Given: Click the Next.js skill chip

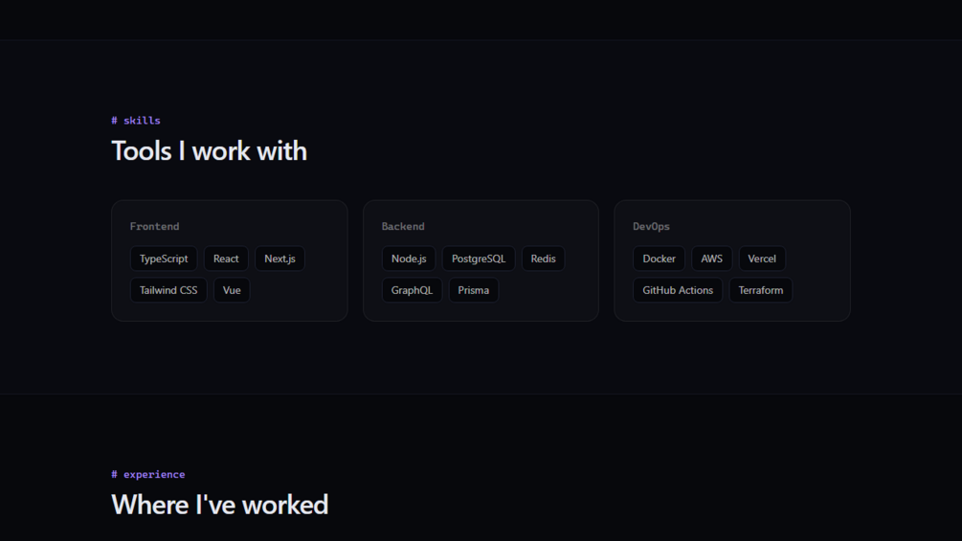Looking at the screenshot, I should click(x=280, y=259).
